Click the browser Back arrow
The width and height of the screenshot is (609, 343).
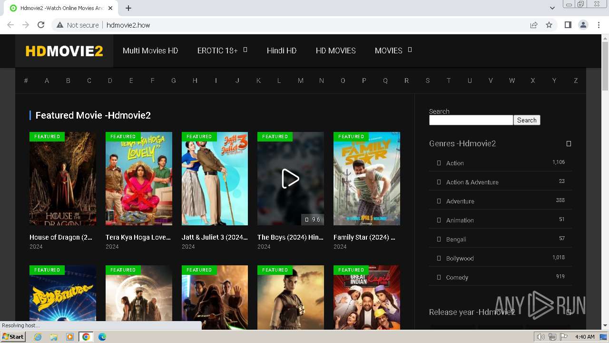click(x=10, y=25)
